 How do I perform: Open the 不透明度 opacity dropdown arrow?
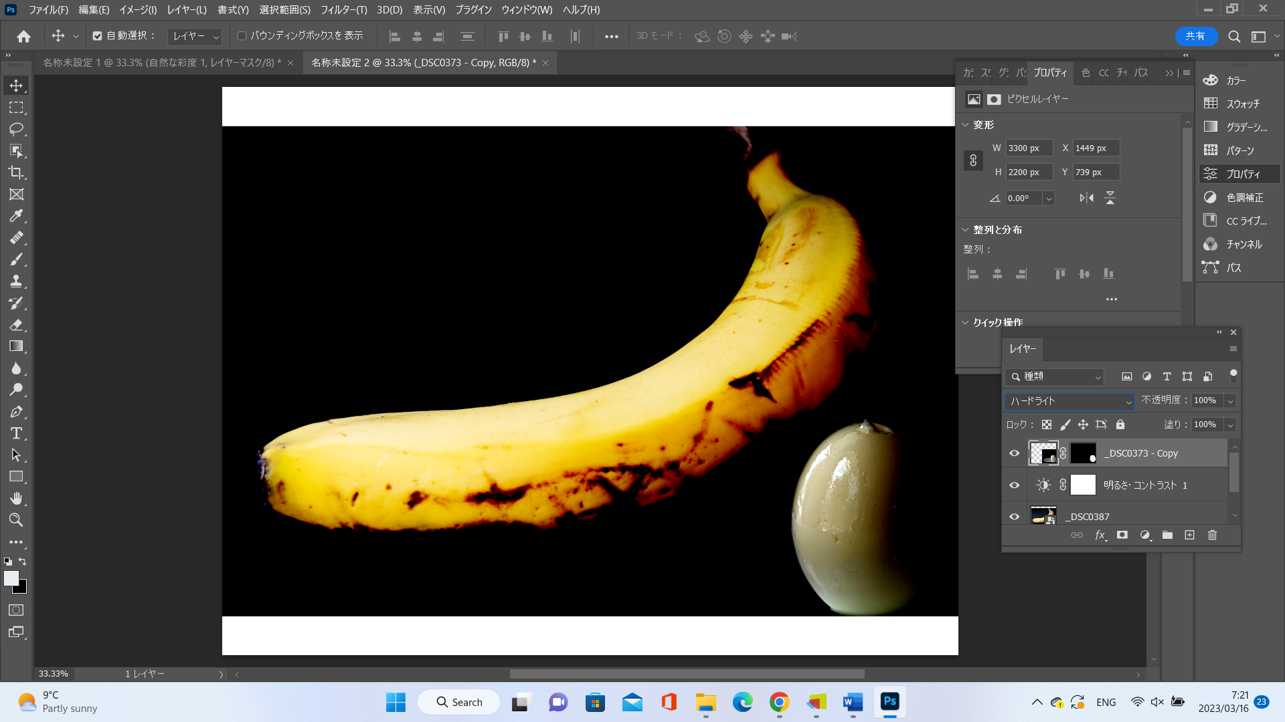tap(1230, 401)
